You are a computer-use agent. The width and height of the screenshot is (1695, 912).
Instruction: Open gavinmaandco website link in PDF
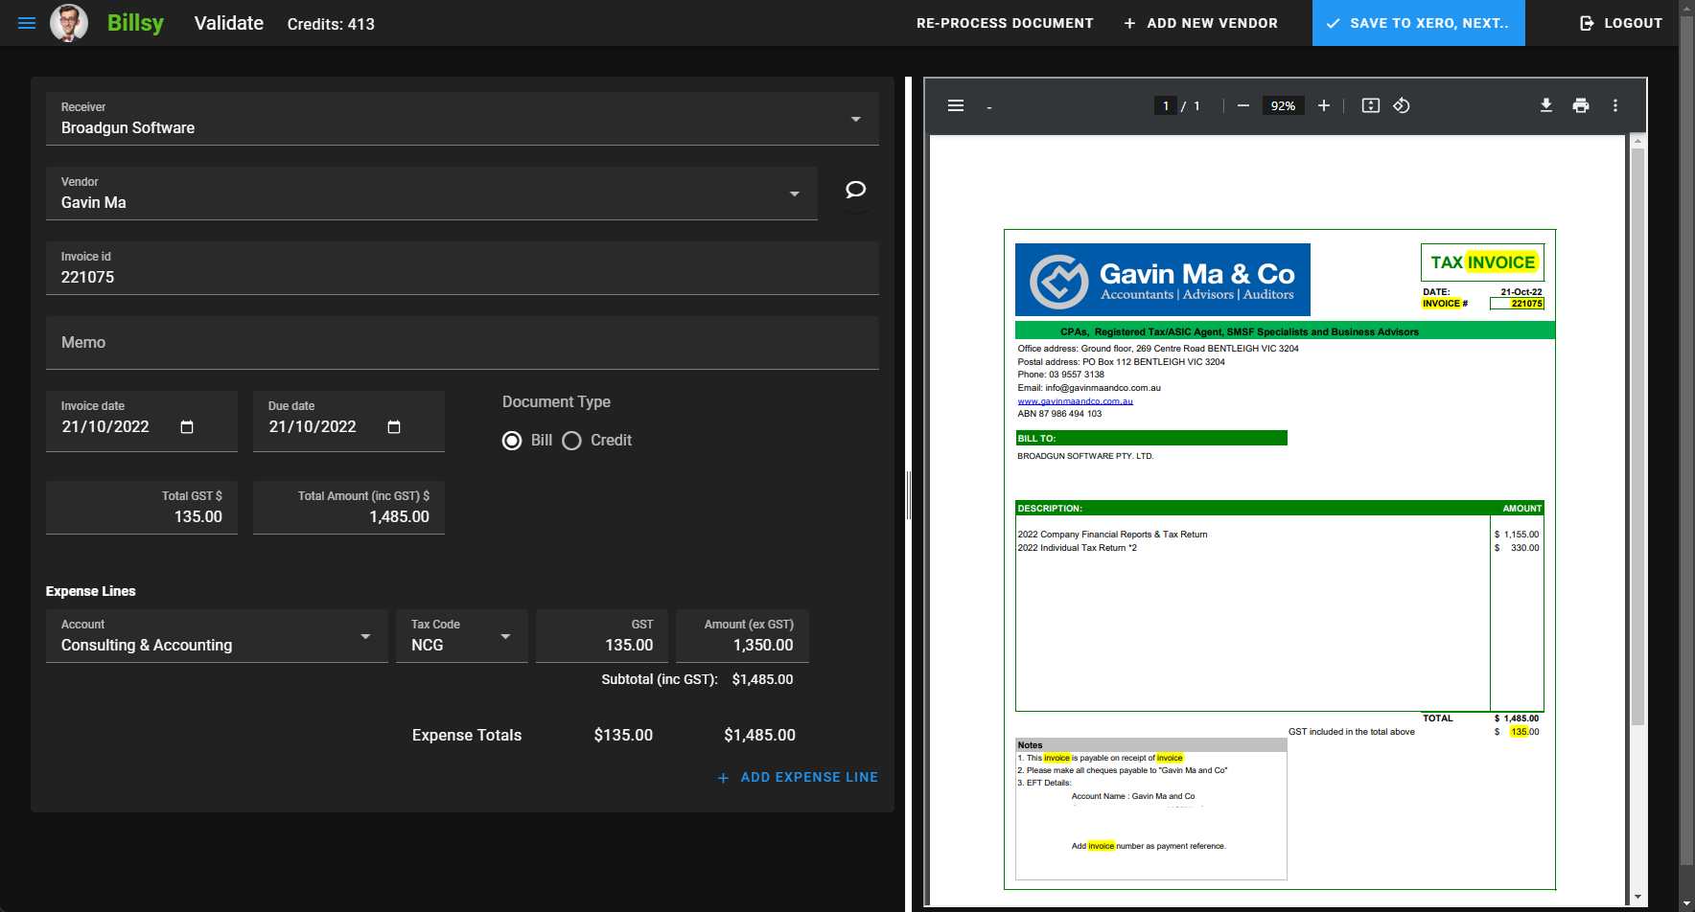[x=1075, y=401]
